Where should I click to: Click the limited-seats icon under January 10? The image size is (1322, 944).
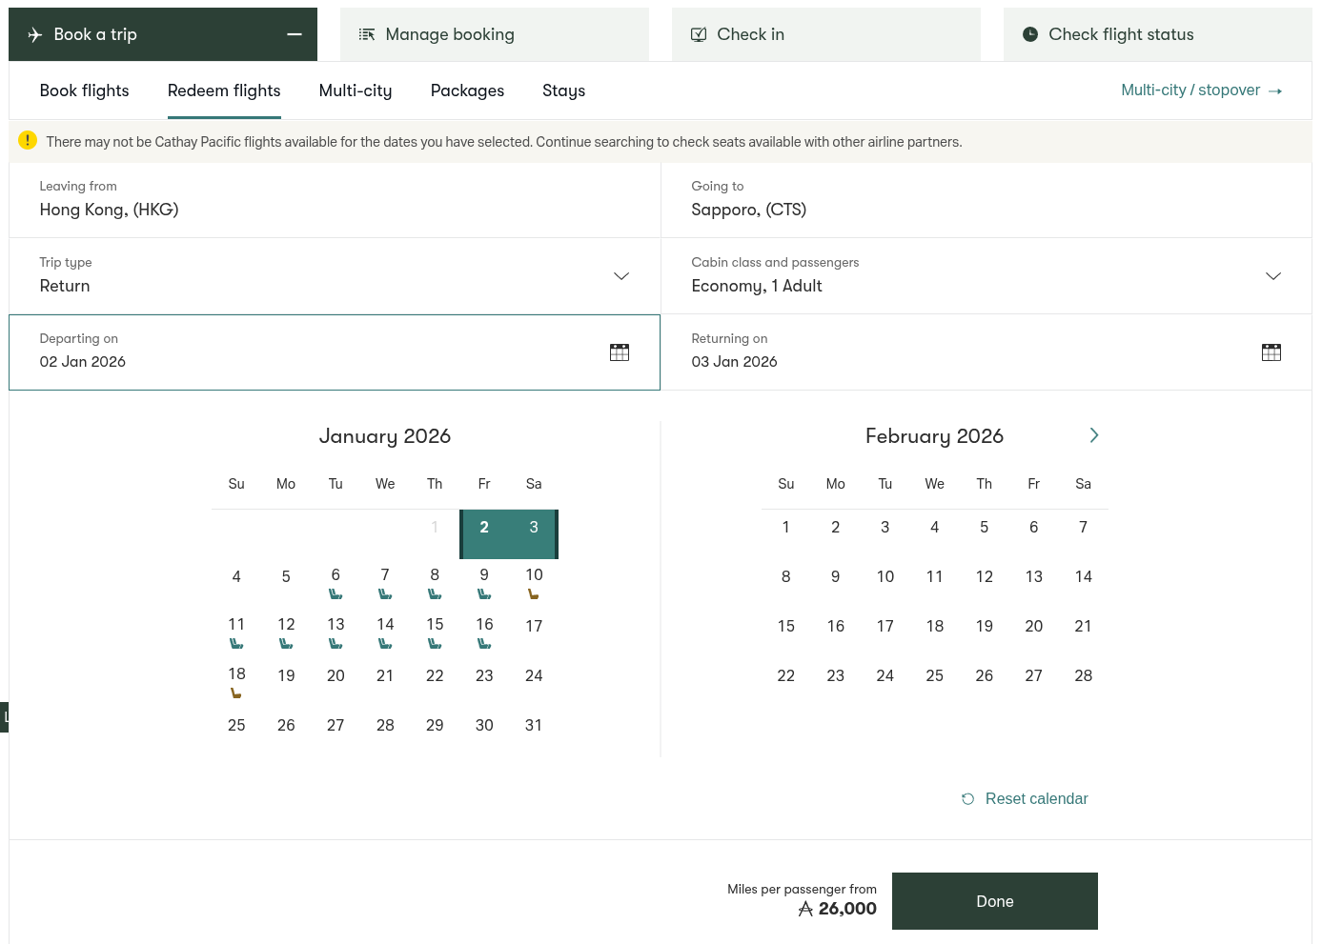tap(534, 593)
